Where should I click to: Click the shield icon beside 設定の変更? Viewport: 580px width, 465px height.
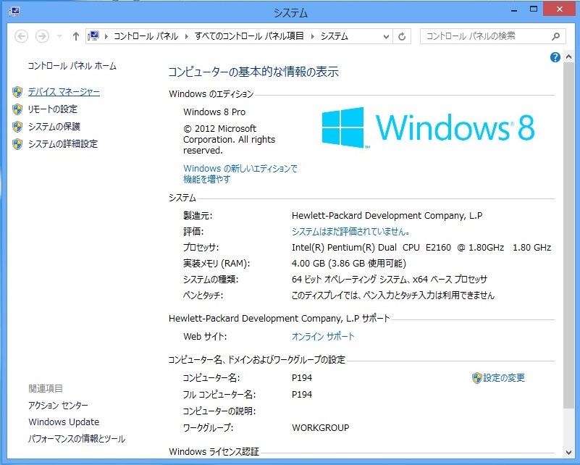coord(476,378)
